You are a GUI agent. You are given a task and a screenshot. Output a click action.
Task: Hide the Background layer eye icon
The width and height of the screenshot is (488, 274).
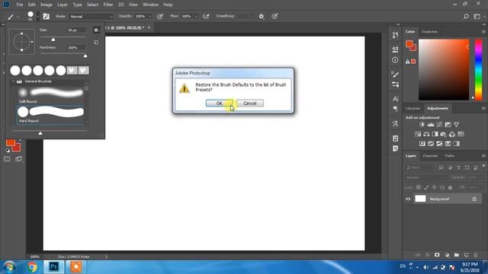[x=408, y=199]
